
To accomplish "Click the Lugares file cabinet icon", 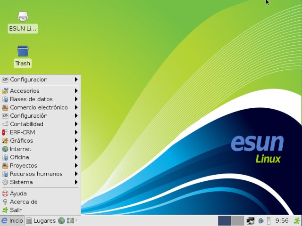I will pyautogui.click(x=29, y=221).
